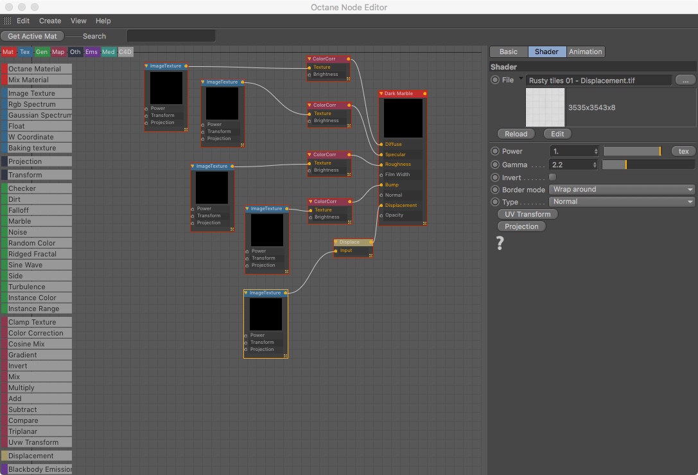Toggle the Mat node filter

coord(8,51)
